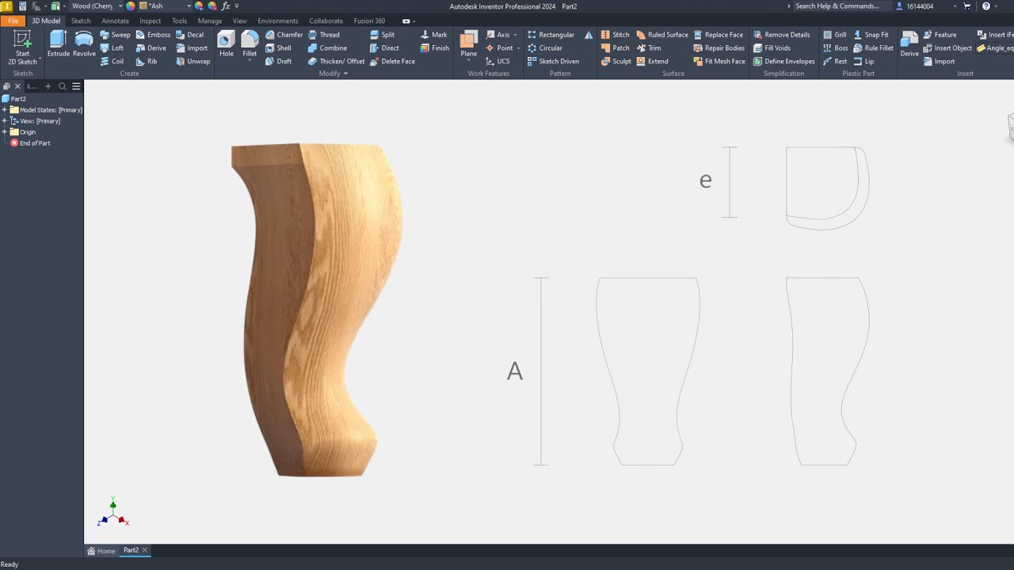The height and width of the screenshot is (570, 1014).
Task: Click the Grill plastic part tool
Action: click(834, 35)
